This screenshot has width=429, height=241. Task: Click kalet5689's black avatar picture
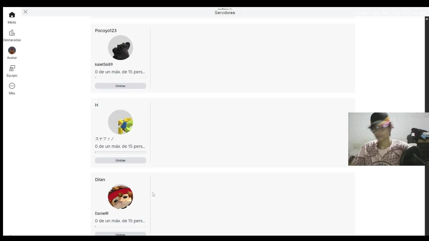pos(120,48)
